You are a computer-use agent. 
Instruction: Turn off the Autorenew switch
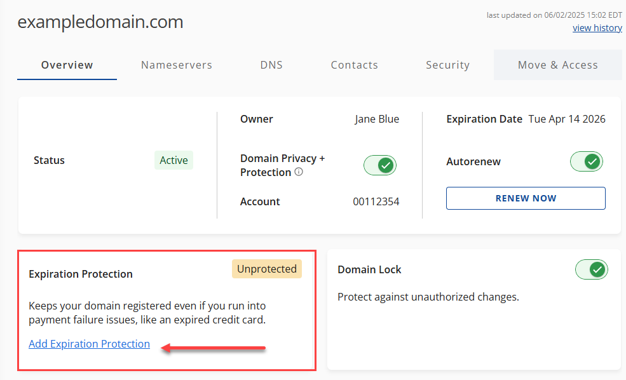586,161
